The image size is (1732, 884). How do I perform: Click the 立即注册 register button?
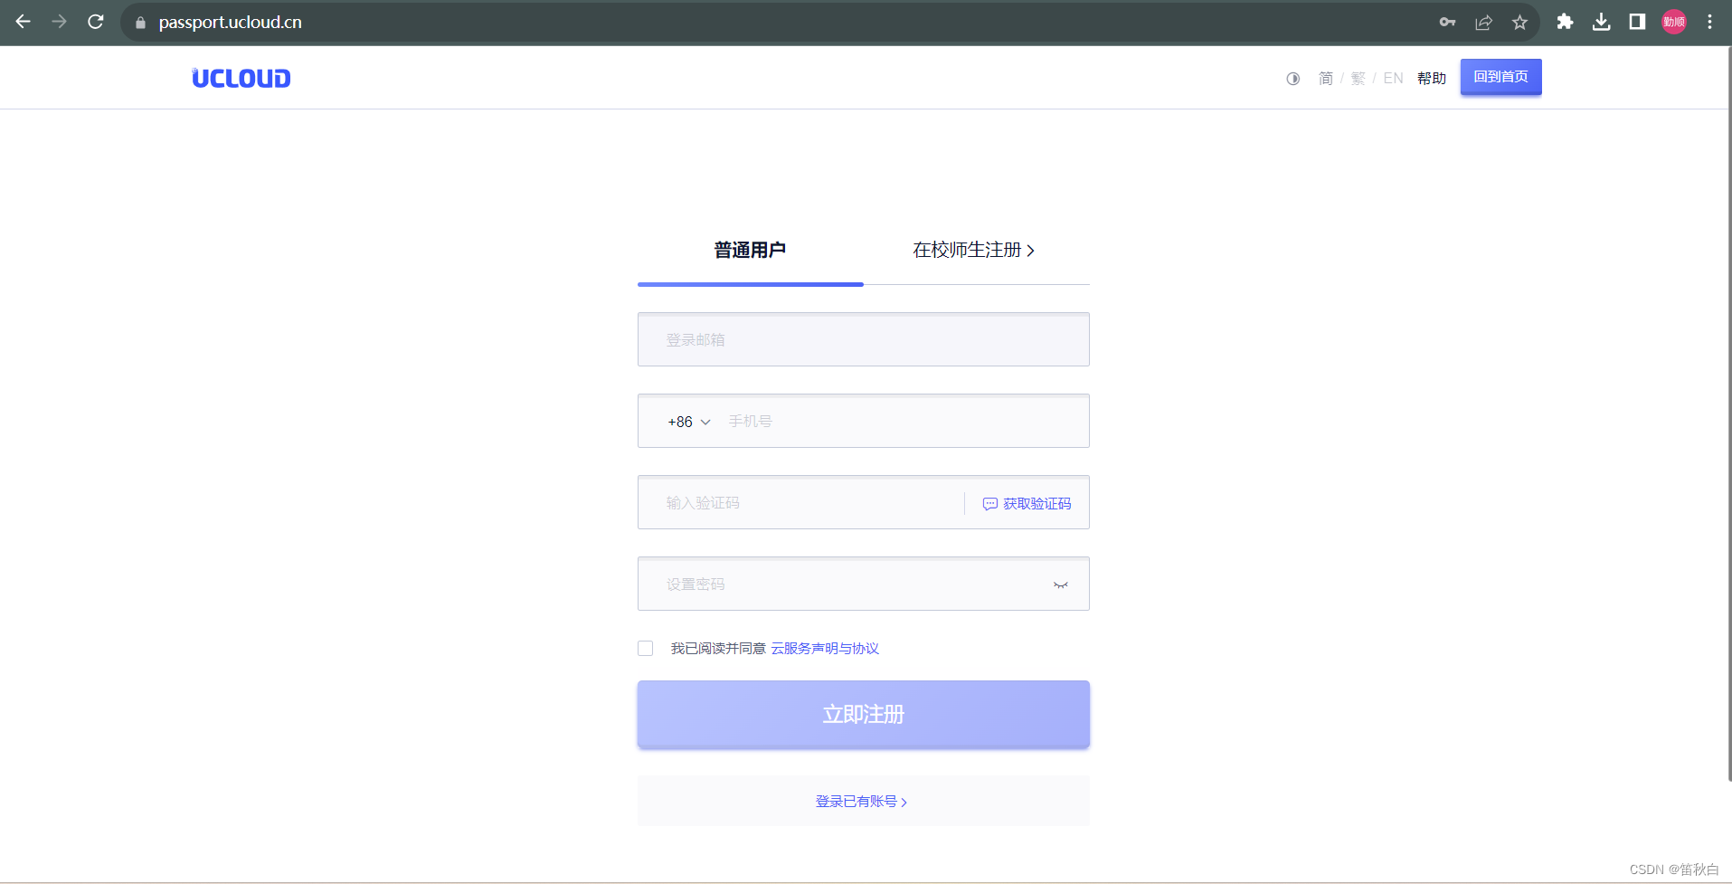click(863, 714)
